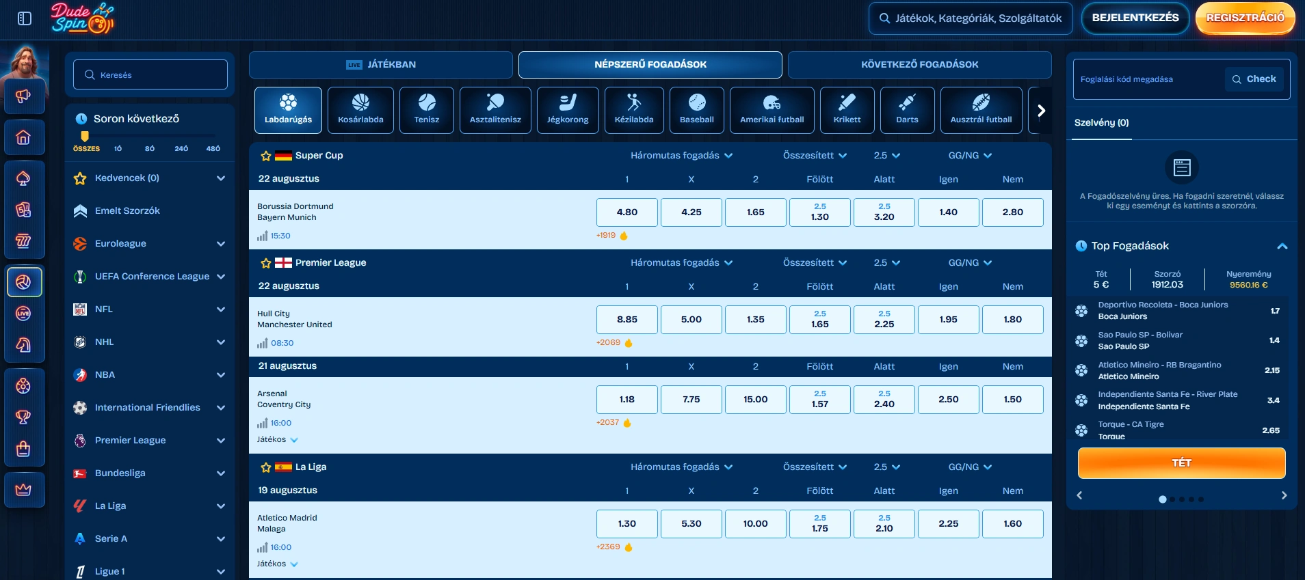The height and width of the screenshot is (580, 1305).
Task: Click the empty bet slip document icon
Action: 1182,167
